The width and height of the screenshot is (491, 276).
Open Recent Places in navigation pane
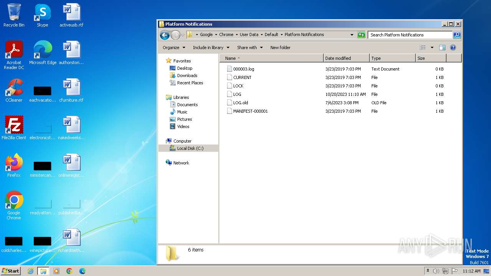coord(190,83)
